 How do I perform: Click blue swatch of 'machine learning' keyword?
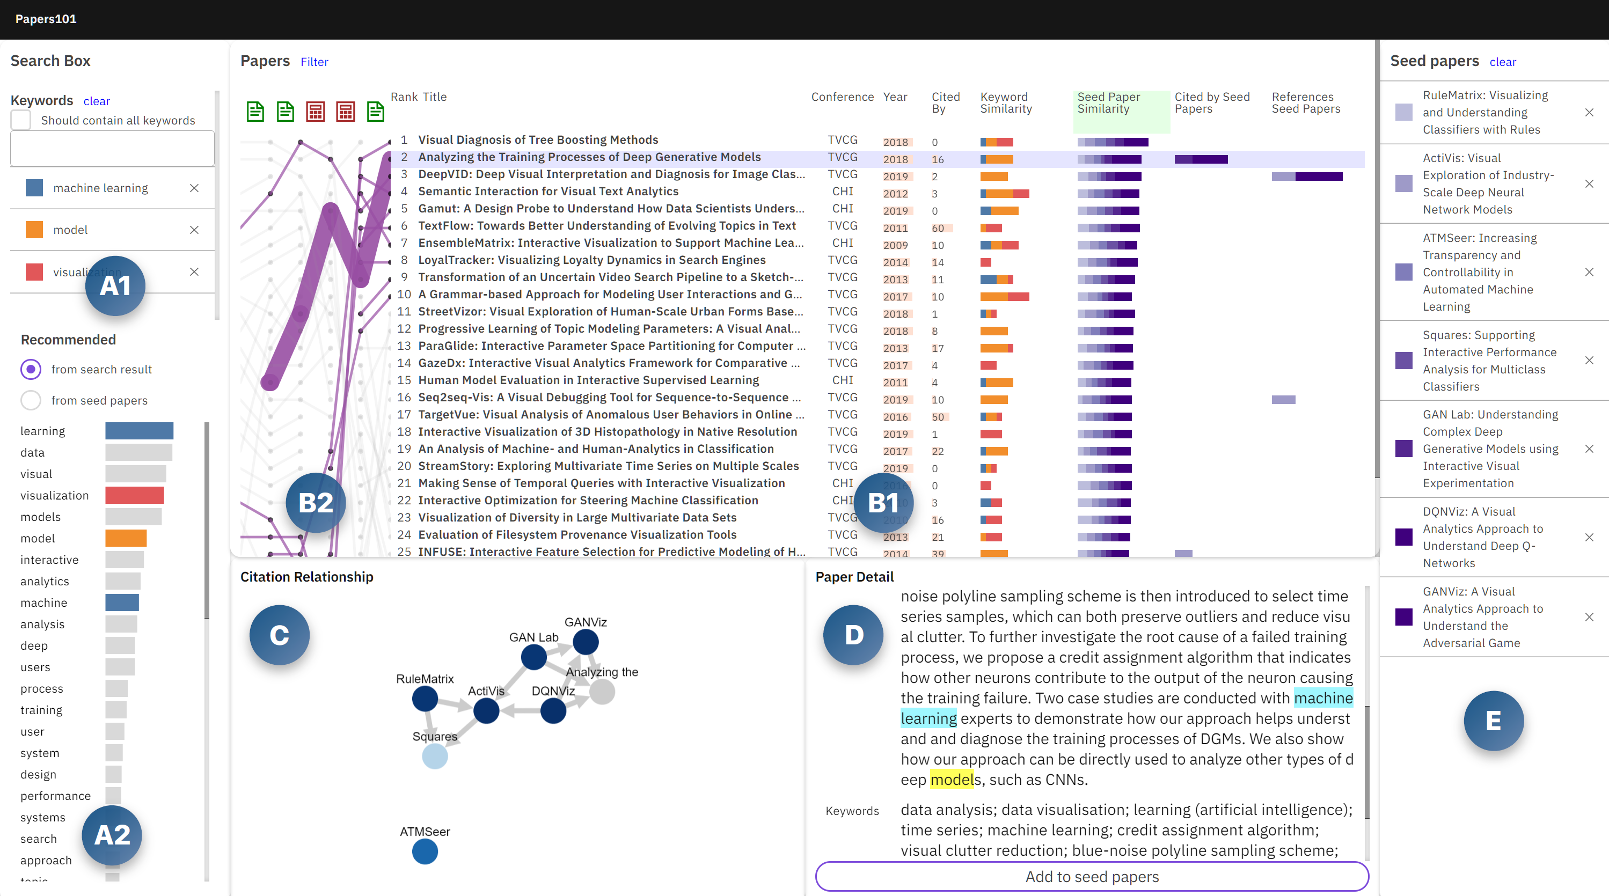(x=34, y=188)
